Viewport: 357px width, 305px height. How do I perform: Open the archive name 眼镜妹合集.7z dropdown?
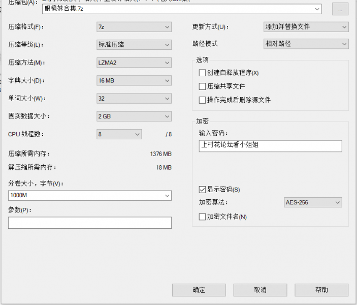click(x=317, y=9)
